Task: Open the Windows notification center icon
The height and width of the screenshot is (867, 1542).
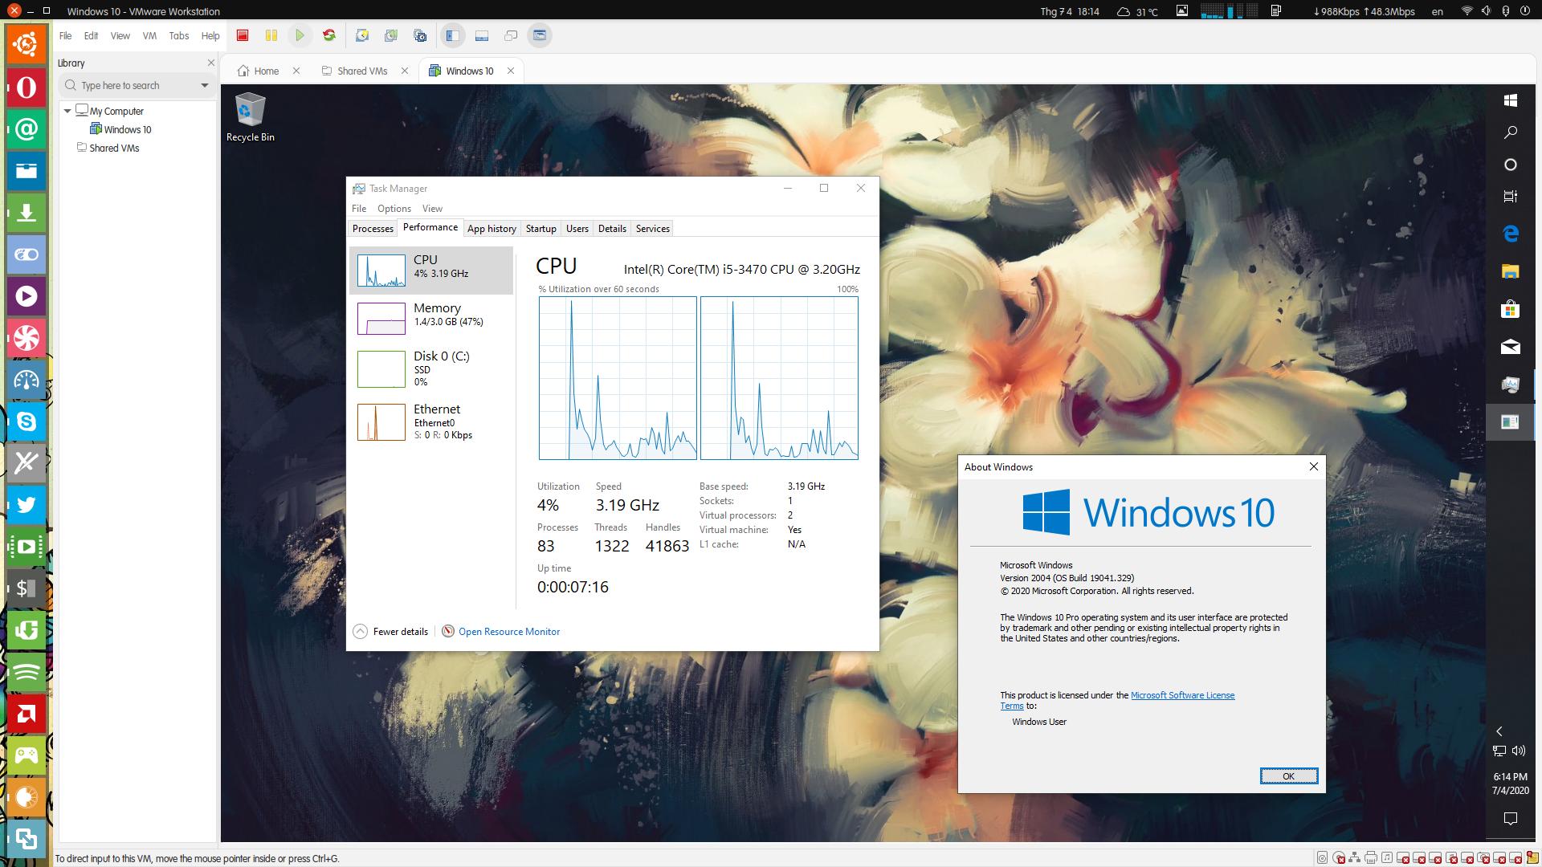Action: tap(1510, 819)
